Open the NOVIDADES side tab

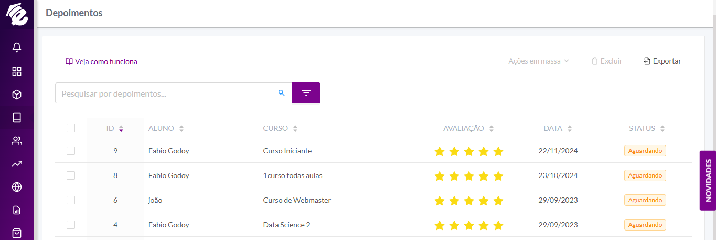point(708,181)
